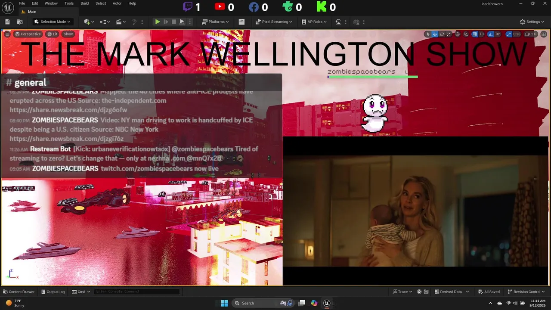Open the viewport options hamburger menu
The image size is (551, 310).
[x=7, y=34]
